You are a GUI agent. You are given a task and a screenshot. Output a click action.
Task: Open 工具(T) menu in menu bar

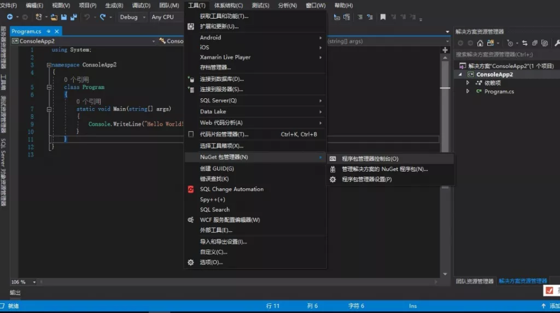(x=196, y=5)
